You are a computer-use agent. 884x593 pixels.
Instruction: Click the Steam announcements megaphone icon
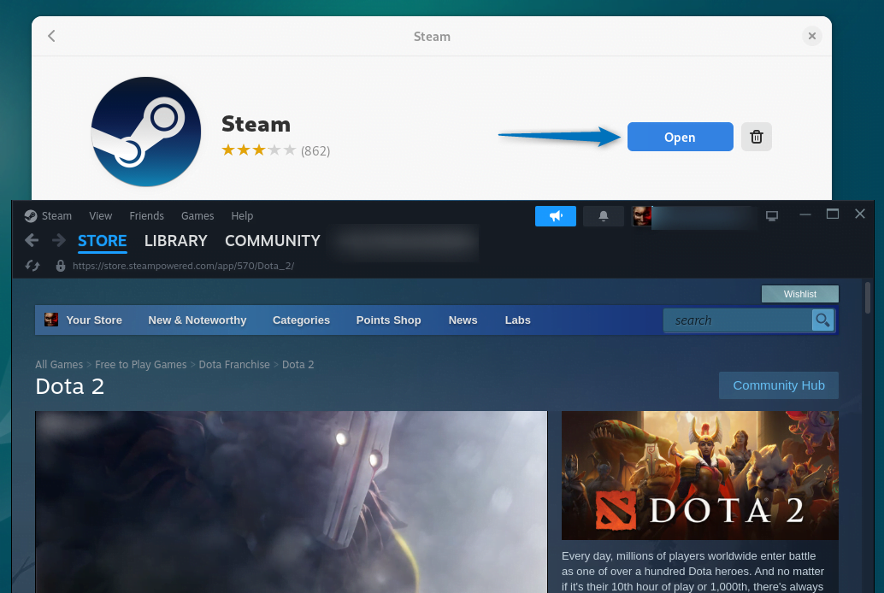click(x=556, y=216)
